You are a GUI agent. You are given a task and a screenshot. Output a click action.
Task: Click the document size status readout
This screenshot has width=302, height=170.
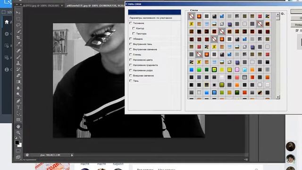point(50,155)
